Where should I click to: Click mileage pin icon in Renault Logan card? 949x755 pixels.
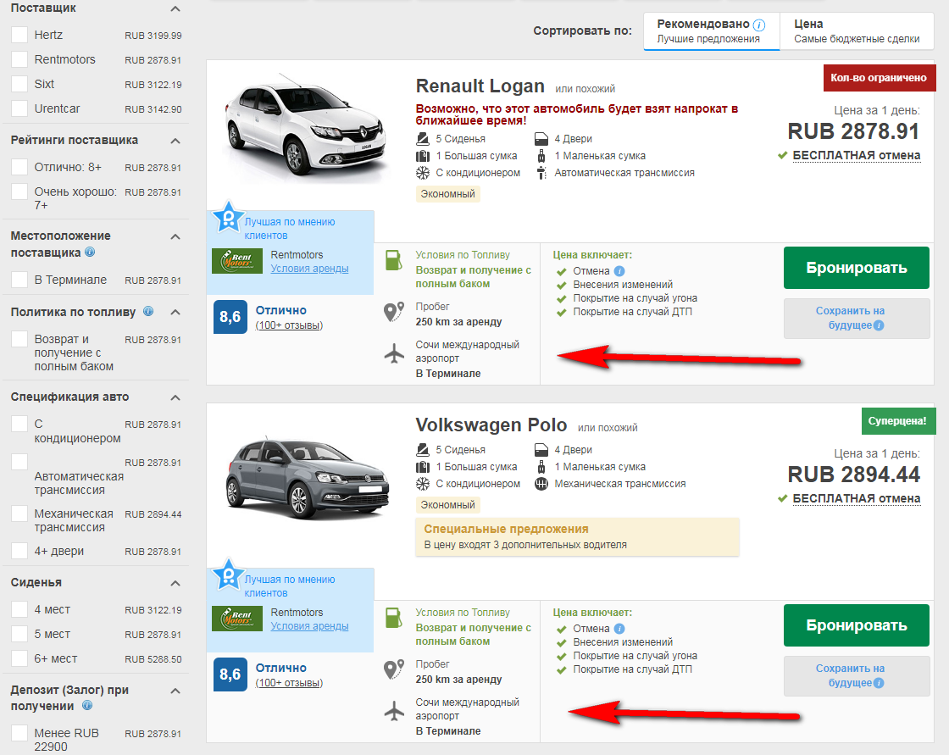coord(394,312)
